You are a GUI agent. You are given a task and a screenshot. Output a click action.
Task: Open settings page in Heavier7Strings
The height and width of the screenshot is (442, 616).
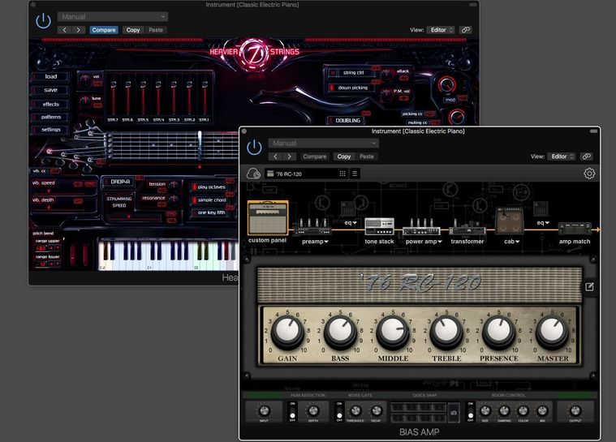tap(50, 129)
